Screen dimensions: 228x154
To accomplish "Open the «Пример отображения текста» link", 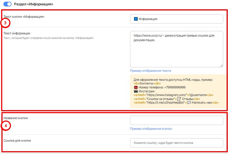I will 150,71.
